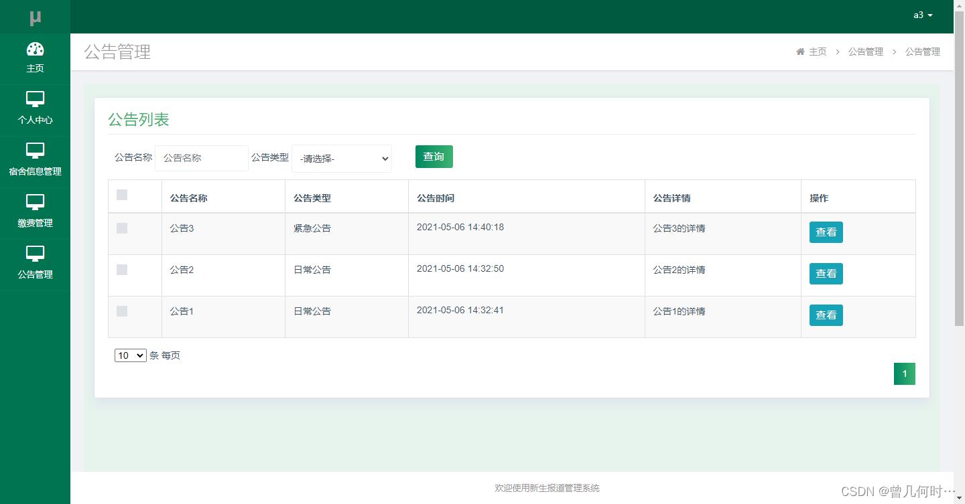Check the checkbox for the 公告1 row
Screen dimensions: 965x504
click(x=122, y=311)
